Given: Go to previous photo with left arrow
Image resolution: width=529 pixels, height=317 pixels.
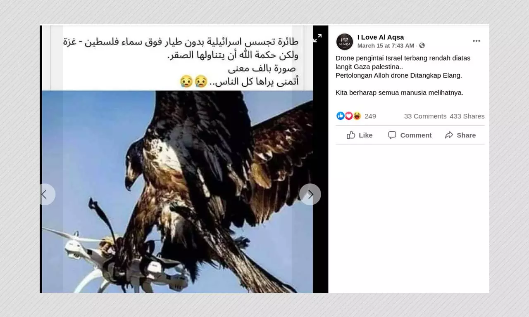Looking at the screenshot, I should pyautogui.click(x=46, y=194).
